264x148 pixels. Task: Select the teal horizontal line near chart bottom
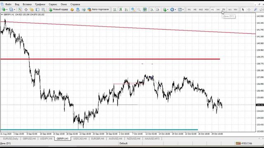(x=99, y=130)
